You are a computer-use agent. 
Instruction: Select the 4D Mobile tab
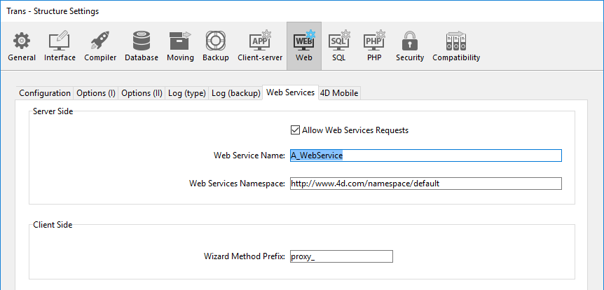(x=339, y=93)
